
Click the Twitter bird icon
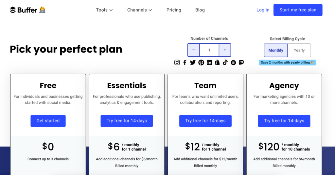coord(193,63)
